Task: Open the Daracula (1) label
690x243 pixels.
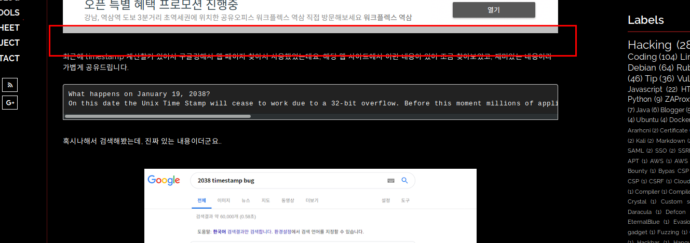Action: pos(644,212)
